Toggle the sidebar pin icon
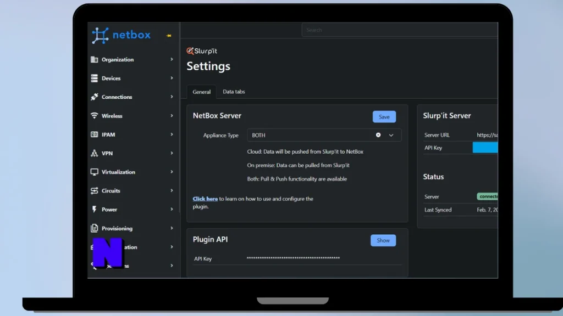The width and height of the screenshot is (563, 316). pos(169,36)
